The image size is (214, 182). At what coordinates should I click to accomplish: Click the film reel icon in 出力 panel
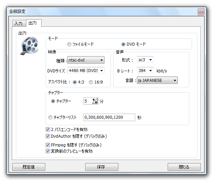click(x=29, y=46)
